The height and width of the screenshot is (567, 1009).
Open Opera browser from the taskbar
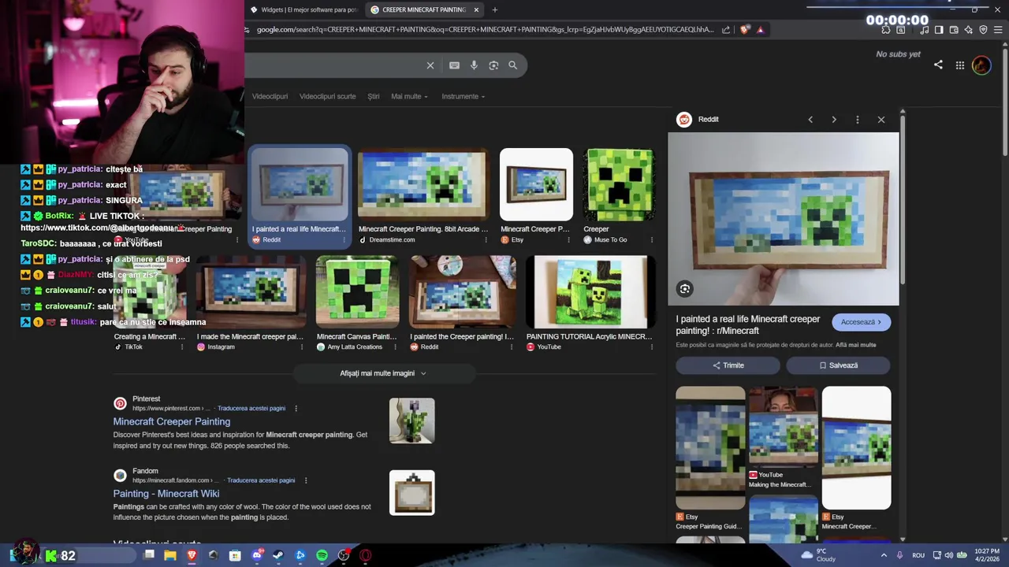coord(366,555)
